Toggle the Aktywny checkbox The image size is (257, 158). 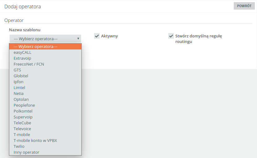97,36
